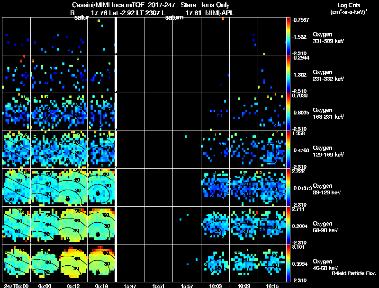Viewport: 379px width, 288px height.
Task: Click the B-field Particle Flow label
Action: [x=354, y=273]
